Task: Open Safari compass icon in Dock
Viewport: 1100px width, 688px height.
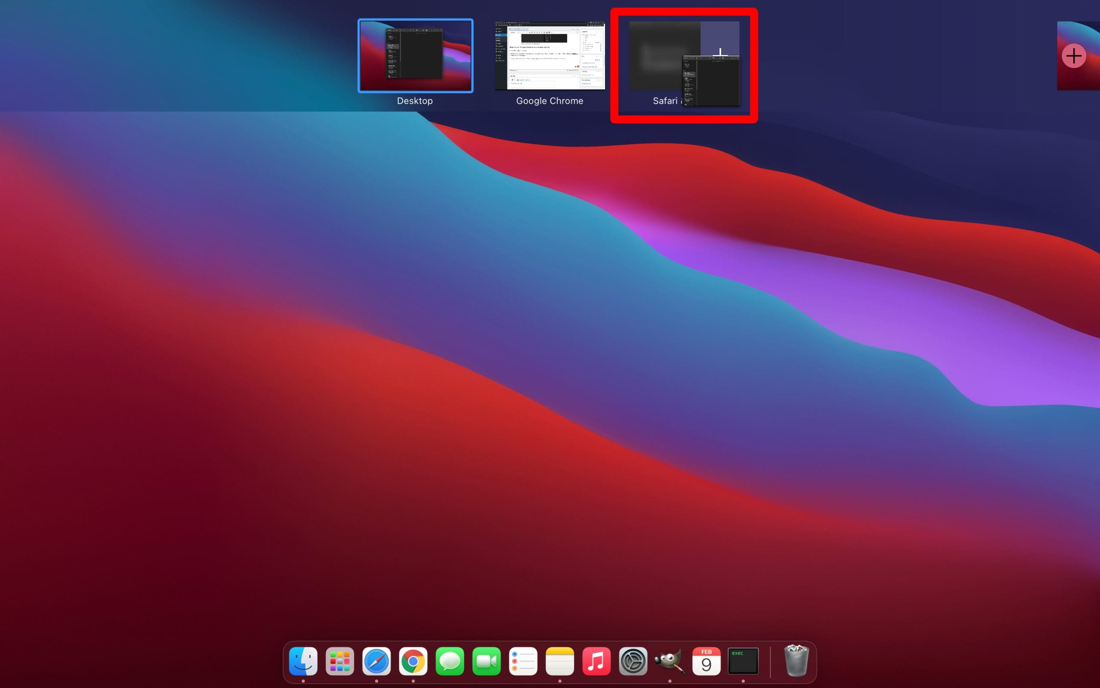Action: point(376,661)
